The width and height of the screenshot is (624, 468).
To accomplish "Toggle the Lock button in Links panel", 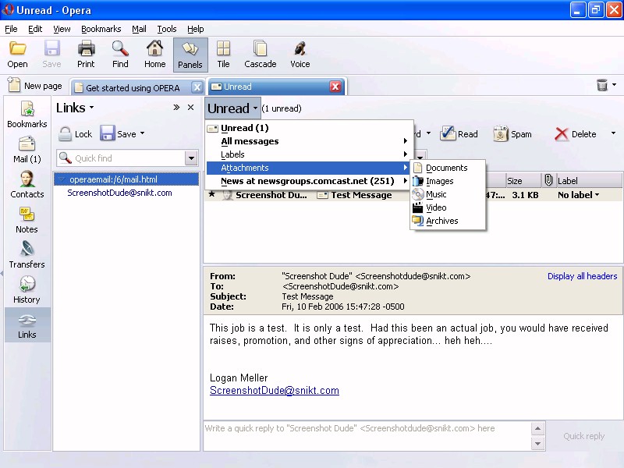I will coord(75,134).
